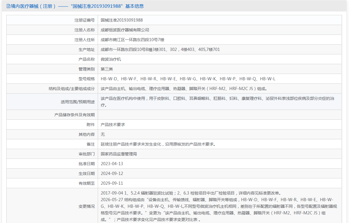Click the 型号规格 label cell
This screenshot has width=357, height=223.
(x=52, y=79)
